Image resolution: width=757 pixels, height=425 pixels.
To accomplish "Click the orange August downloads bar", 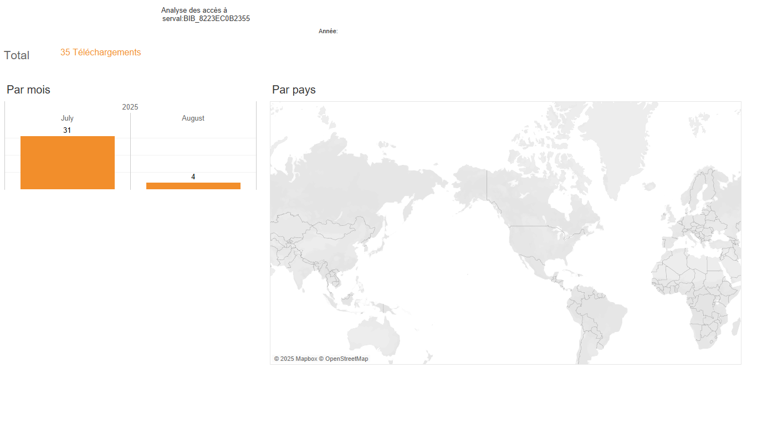I will (193, 186).
